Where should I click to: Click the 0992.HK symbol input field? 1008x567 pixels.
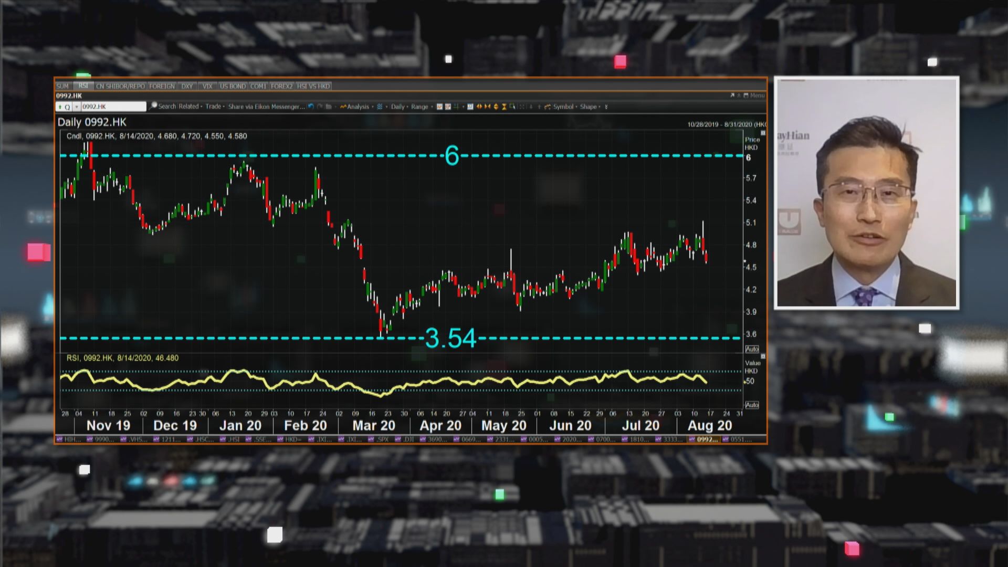(x=112, y=107)
